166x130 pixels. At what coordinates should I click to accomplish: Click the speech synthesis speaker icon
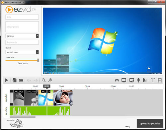pyautogui.click(x=145, y=80)
